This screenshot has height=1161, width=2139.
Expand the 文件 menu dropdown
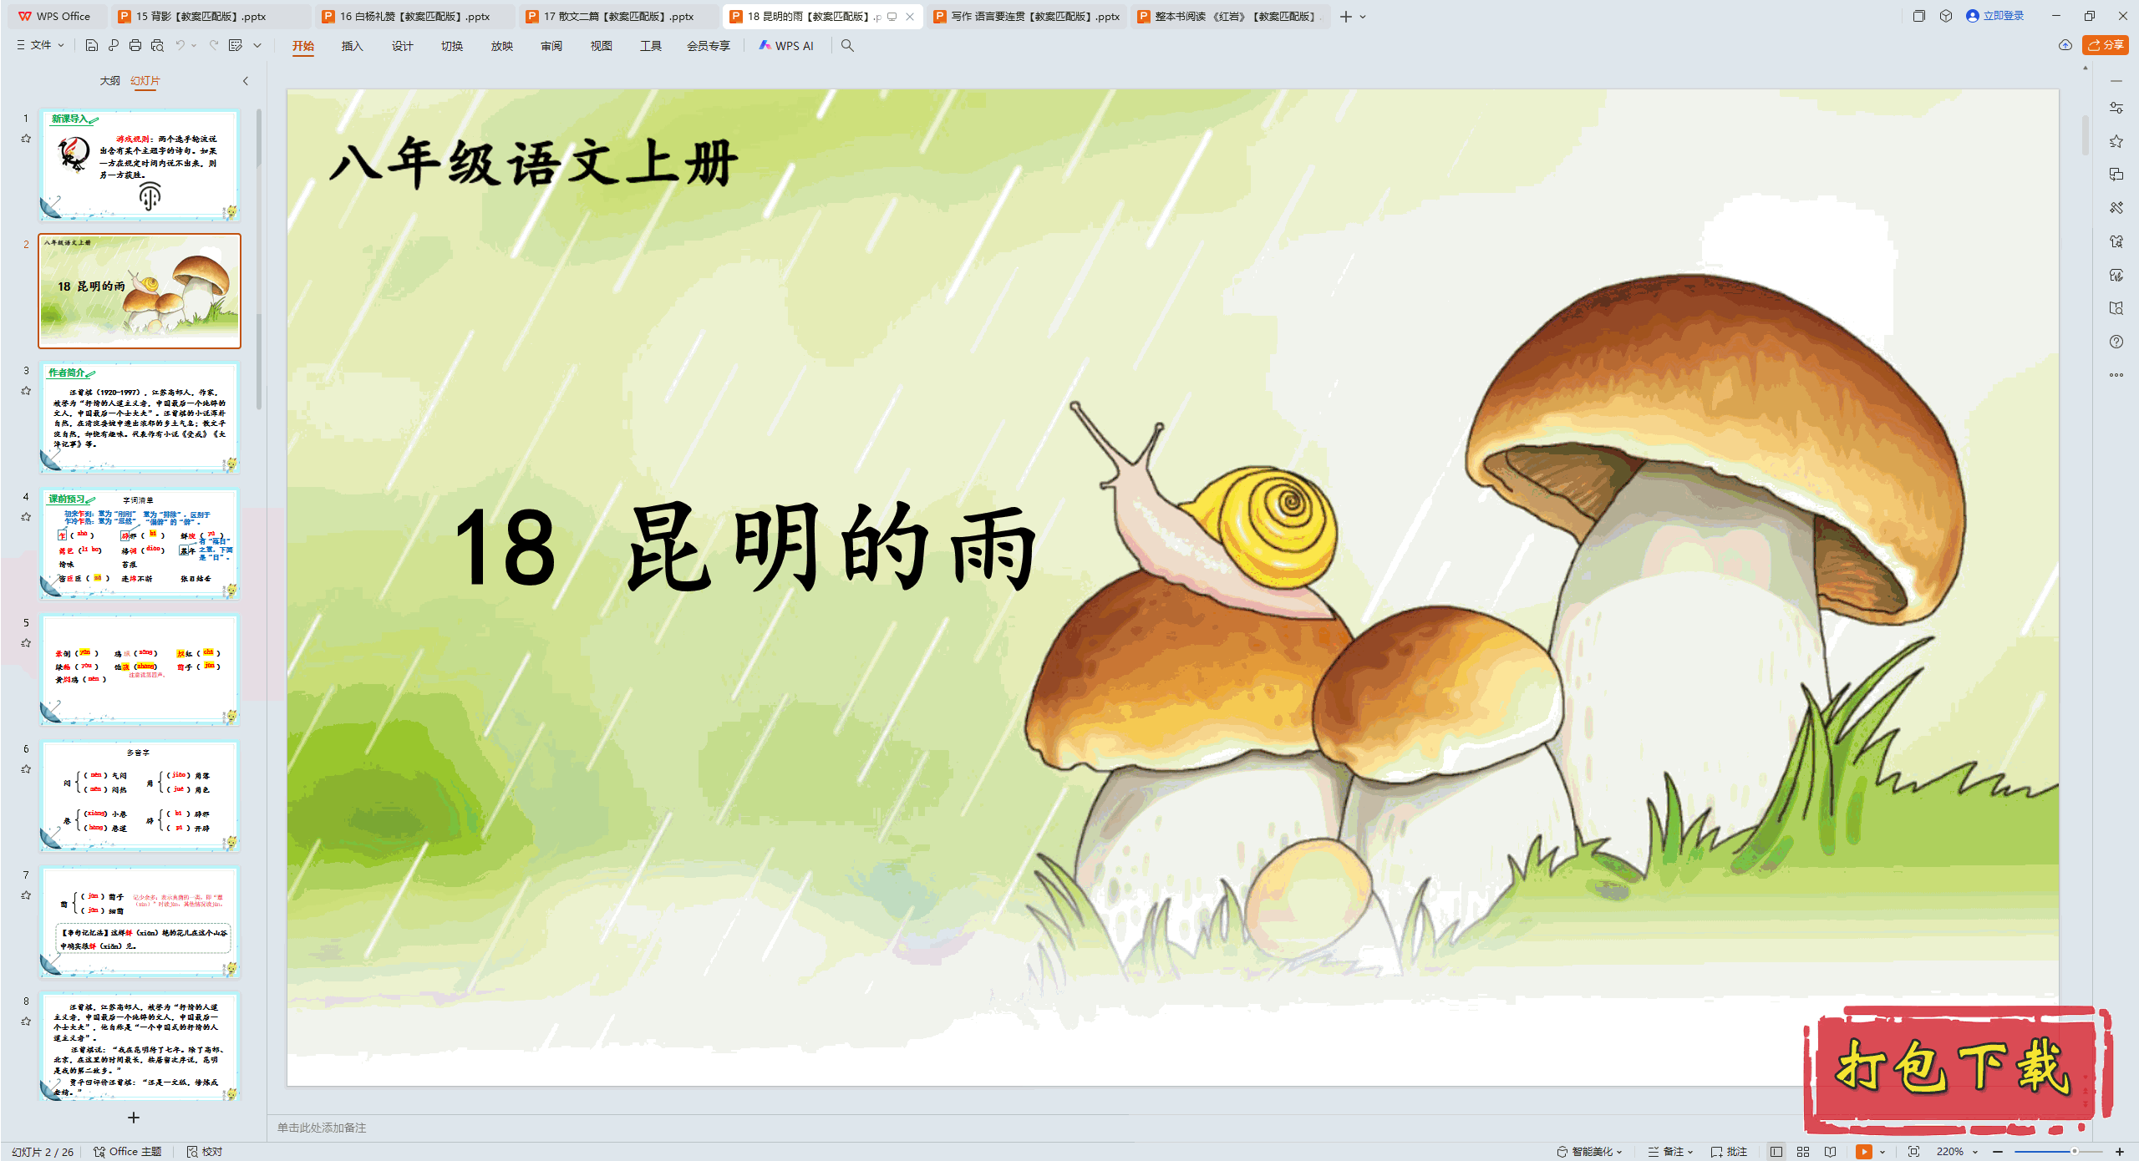coord(40,45)
